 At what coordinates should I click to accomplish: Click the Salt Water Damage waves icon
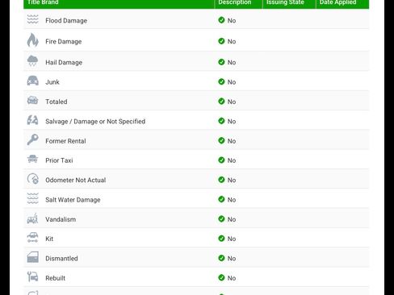[x=32, y=198]
